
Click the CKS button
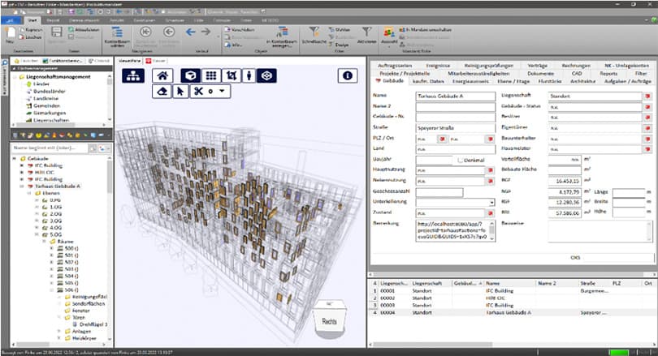575,257
